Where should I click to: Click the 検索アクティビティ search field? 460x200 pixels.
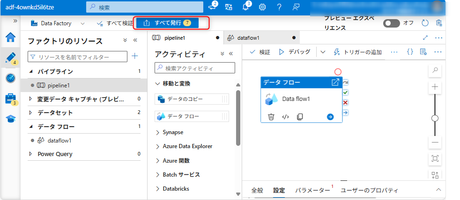pos(195,68)
